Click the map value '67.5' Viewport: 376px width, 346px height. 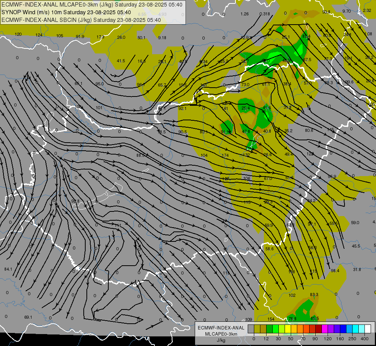[x=307, y=60]
